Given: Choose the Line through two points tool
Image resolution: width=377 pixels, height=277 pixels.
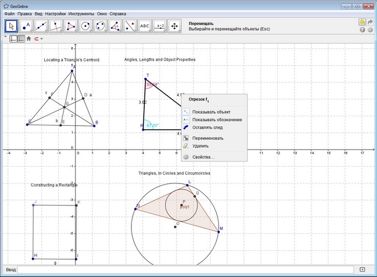Looking at the screenshot, I should (41, 26).
